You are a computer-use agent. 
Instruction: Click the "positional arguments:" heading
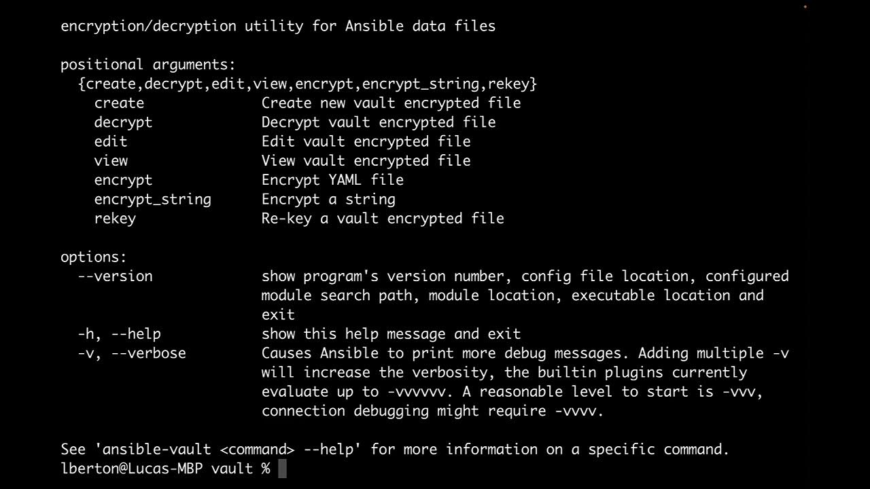click(147, 65)
